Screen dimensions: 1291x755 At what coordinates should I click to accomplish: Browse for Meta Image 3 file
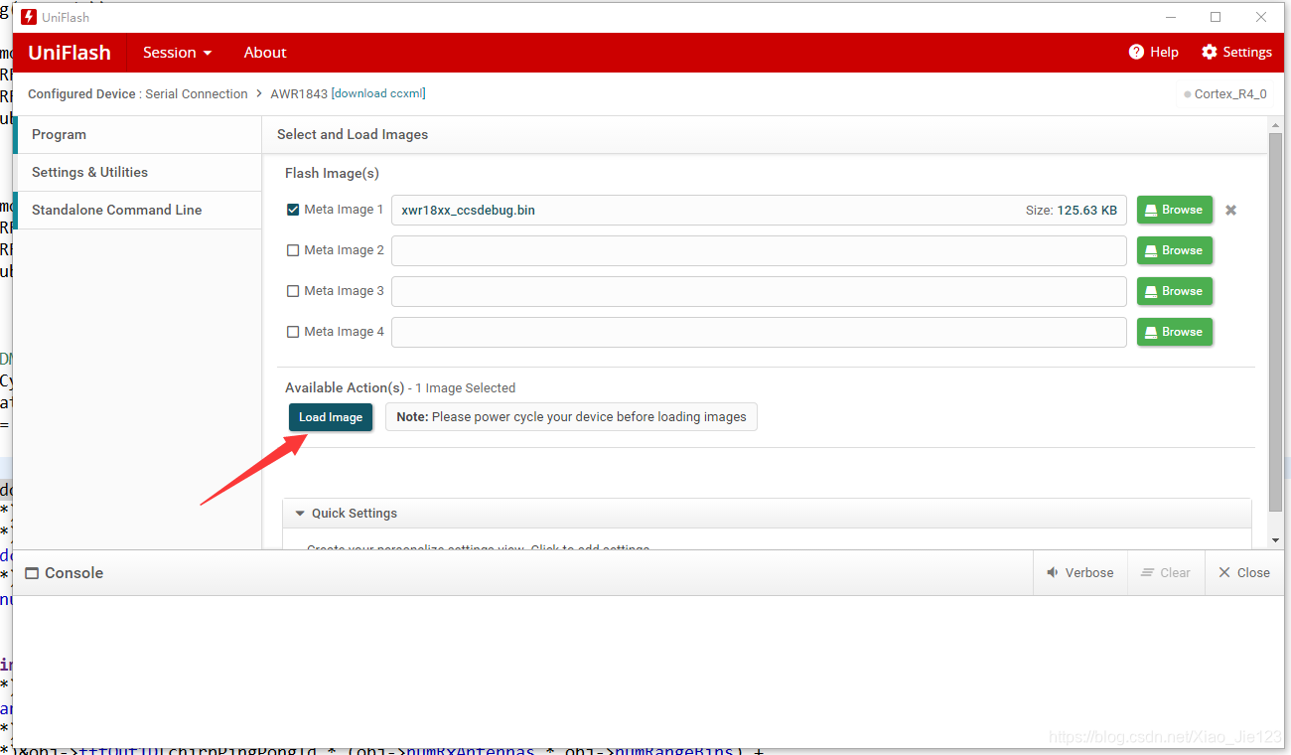point(1175,291)
